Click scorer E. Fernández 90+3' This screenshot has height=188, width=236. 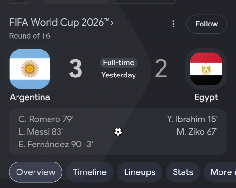click(56, 144)
